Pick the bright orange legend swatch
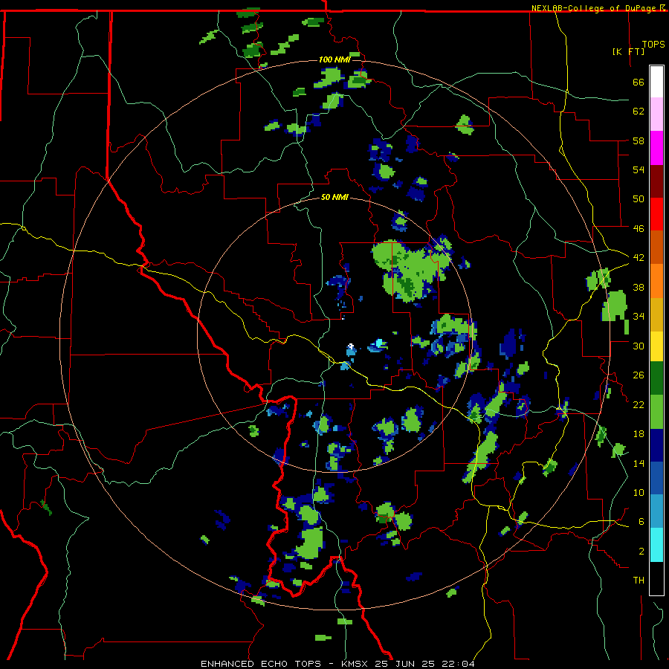 coord(656,281)
